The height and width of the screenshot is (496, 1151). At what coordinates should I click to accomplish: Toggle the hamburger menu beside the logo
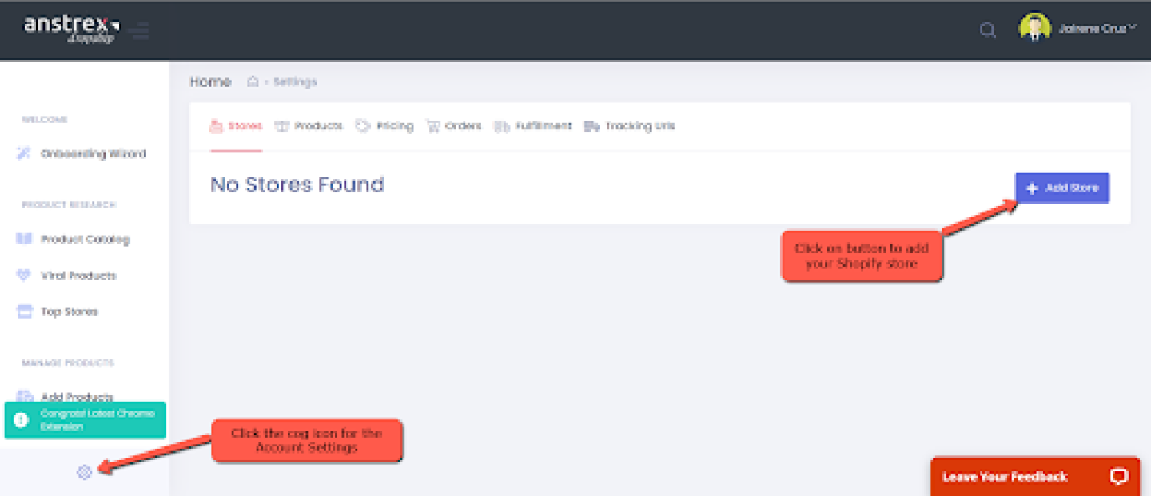[x=140, y=31]
